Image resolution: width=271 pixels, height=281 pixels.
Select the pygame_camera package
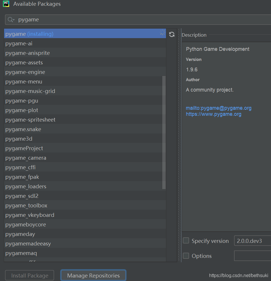click(x=85, y=158)
